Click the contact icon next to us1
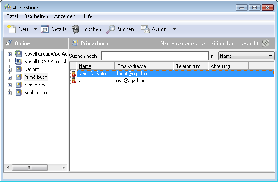This screenshot has width=278, height=182. coord(73,81)
